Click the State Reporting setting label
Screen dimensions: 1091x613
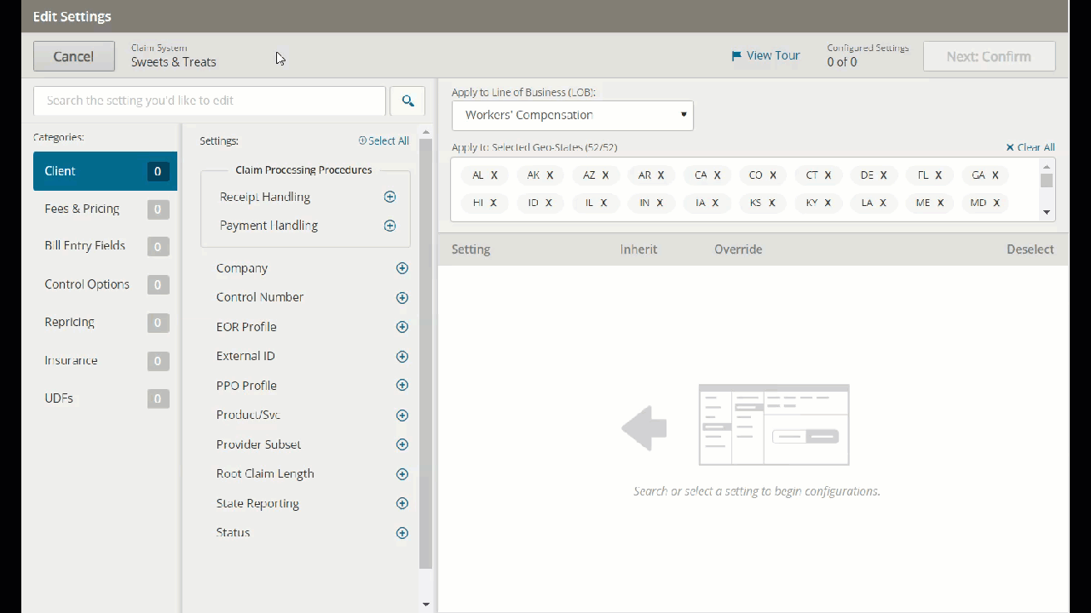(x=257, y=503)
